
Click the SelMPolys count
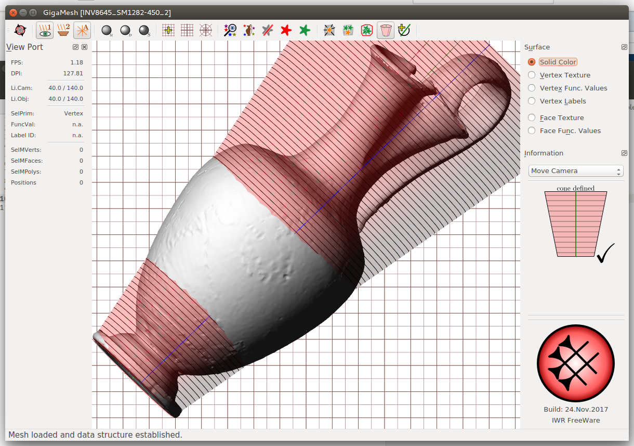[x=81, y=172]
